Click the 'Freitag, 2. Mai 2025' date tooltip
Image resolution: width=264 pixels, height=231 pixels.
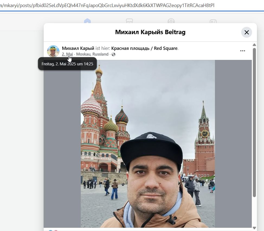(67, 64)
